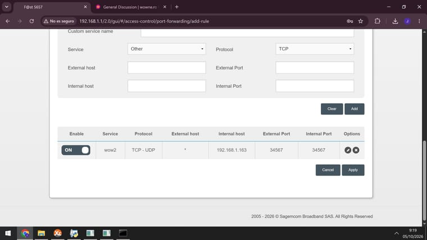Click the Add button

[355, 109]
